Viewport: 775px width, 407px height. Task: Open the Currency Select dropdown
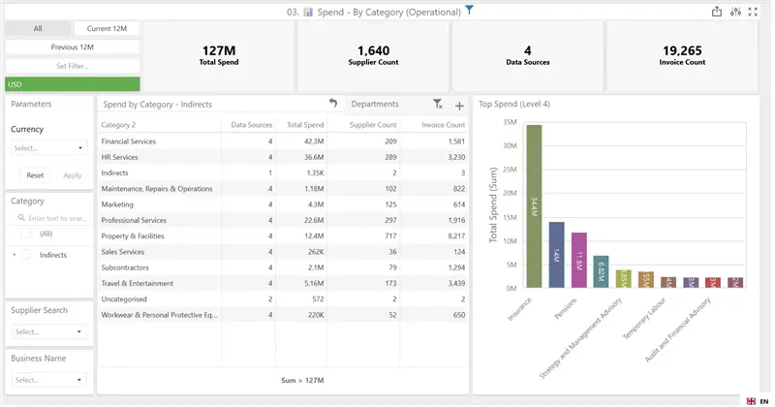point(48,148)
